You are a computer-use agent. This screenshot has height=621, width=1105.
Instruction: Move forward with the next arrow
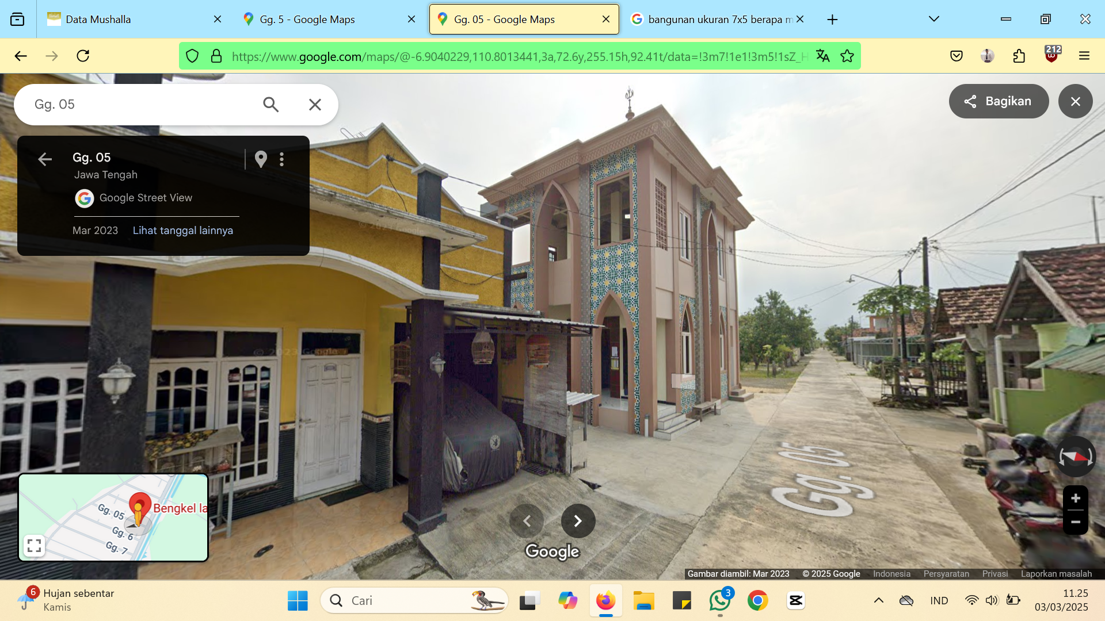pos(578,521)
